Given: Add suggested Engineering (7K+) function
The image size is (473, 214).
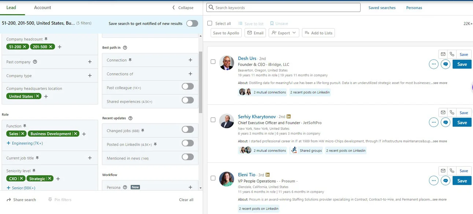Looking at the screenshot, I should coord(25,143).
